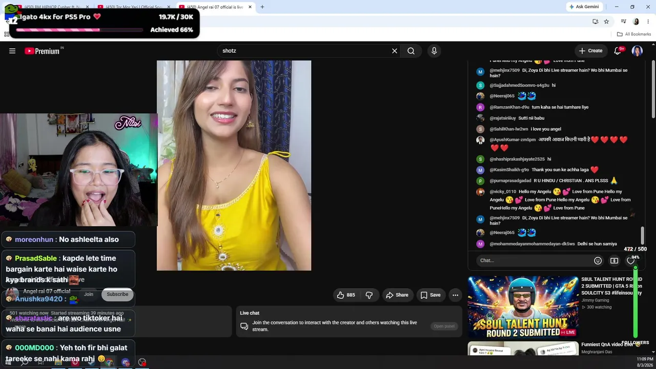Viewport: 656px width, 369px height.
Task: Focus the live chat message field
Action: 534,260
